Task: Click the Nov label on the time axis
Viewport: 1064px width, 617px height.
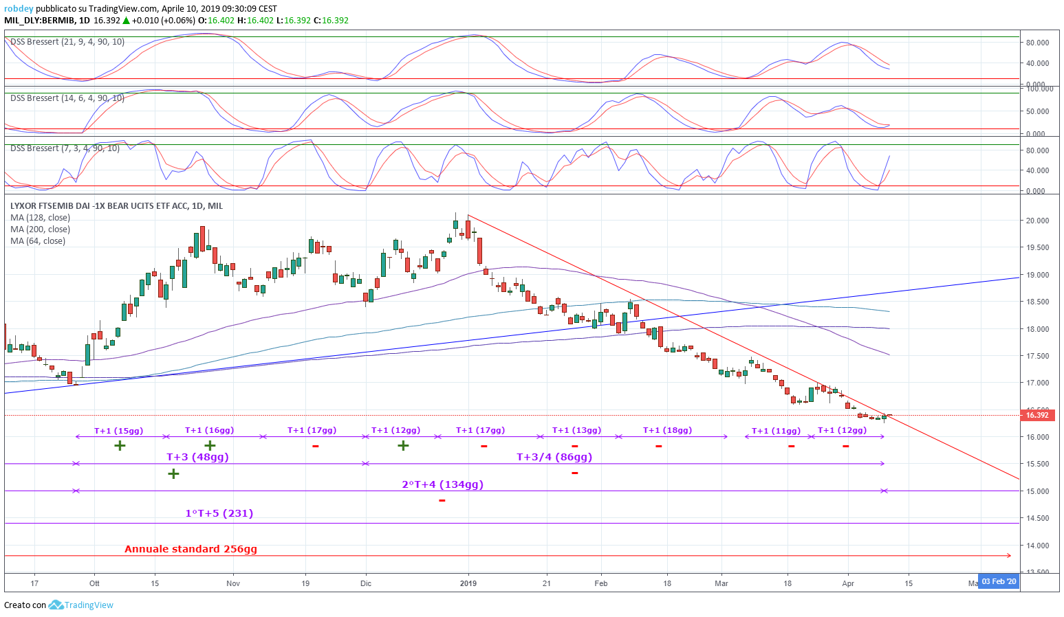Action: tap(233, 583)
